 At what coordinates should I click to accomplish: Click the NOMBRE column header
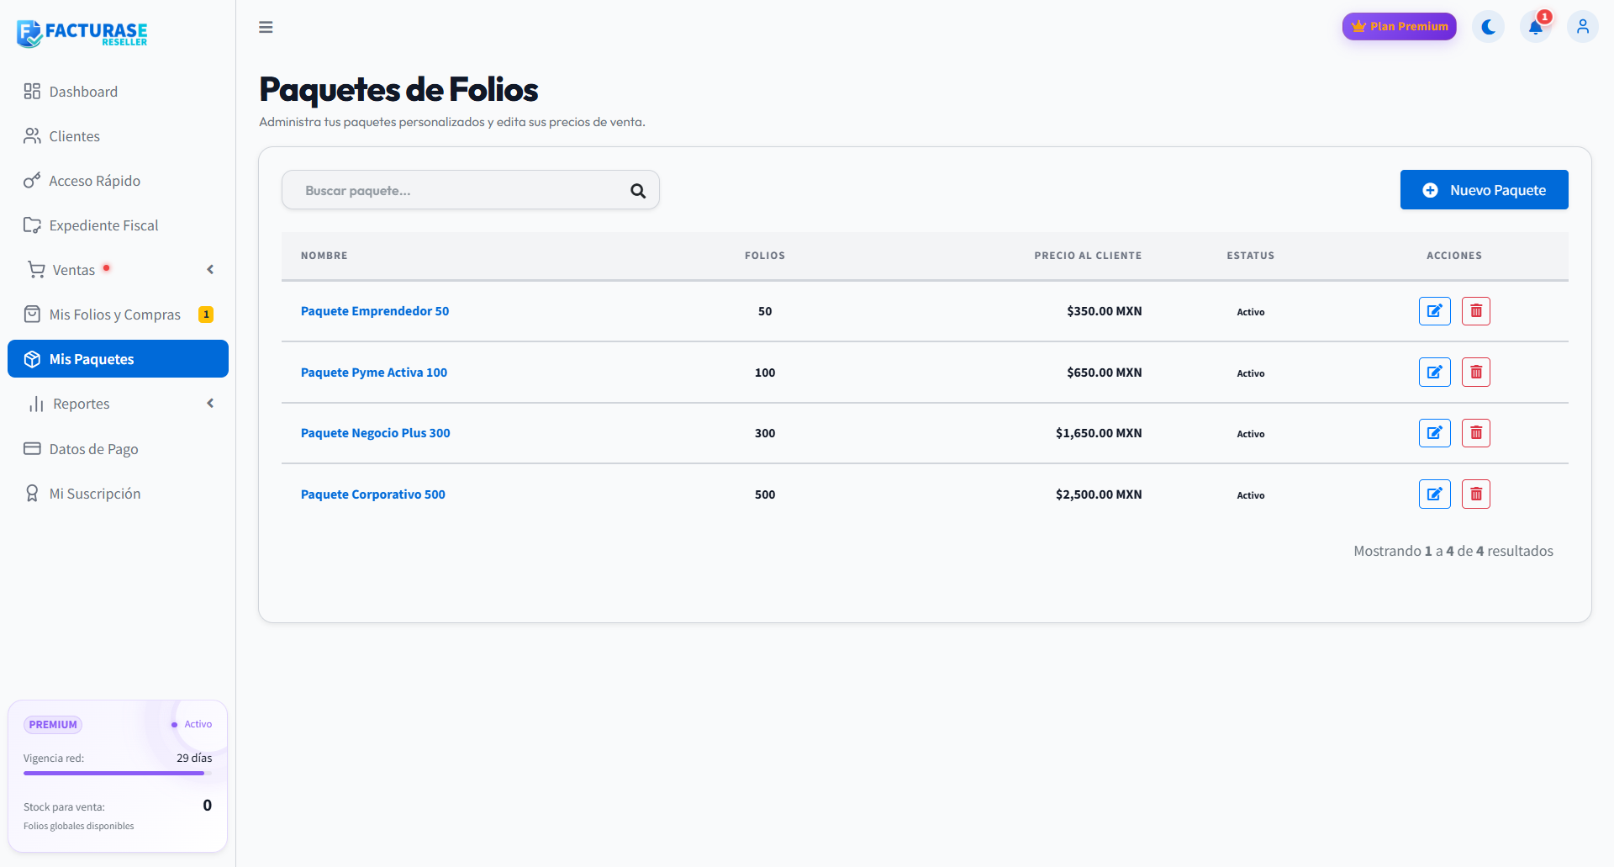(x=324, y=256)
